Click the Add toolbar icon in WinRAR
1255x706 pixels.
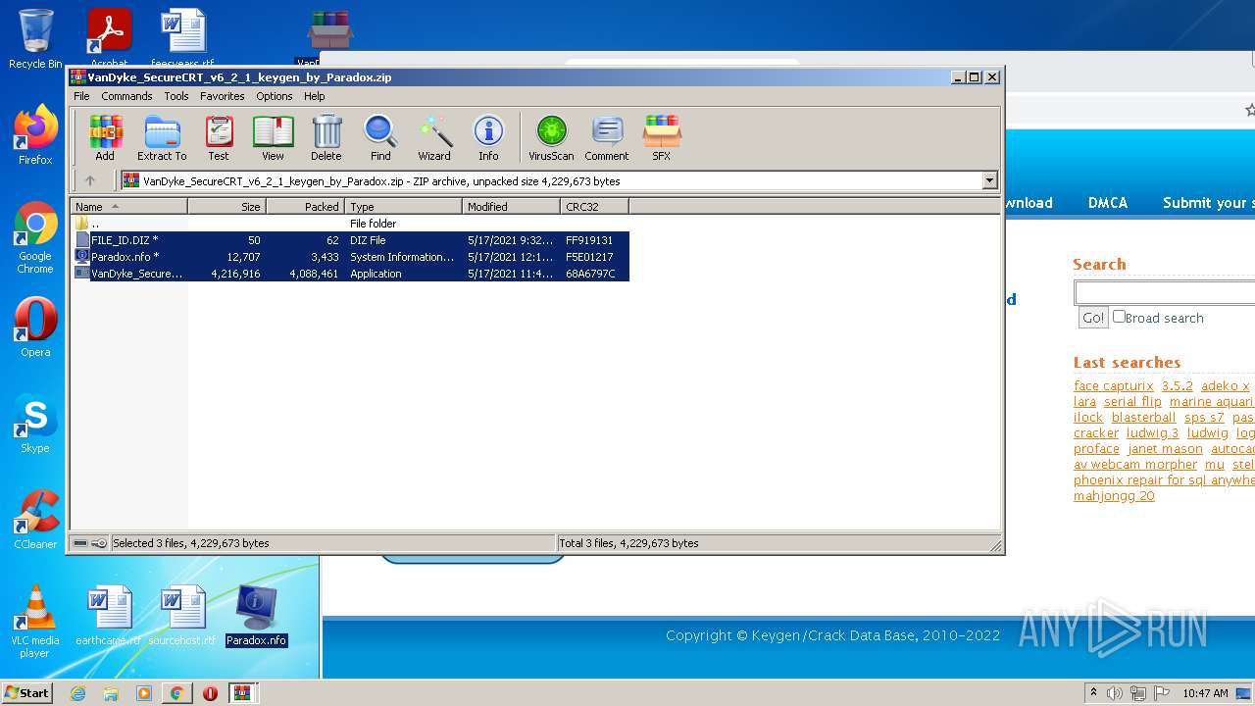105,137
